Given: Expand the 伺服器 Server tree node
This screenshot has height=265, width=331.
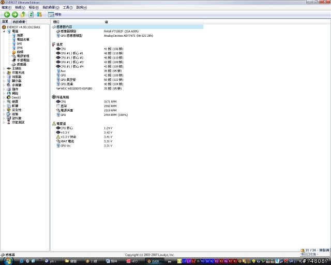Looking at the screenshot, I should (4, 77).
